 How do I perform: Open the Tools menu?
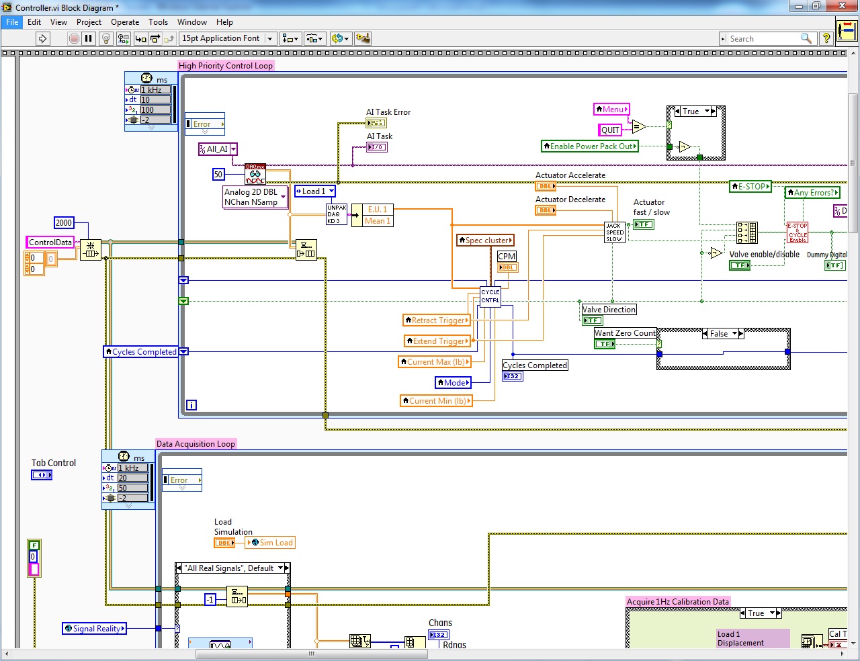(x=158, y=22)
